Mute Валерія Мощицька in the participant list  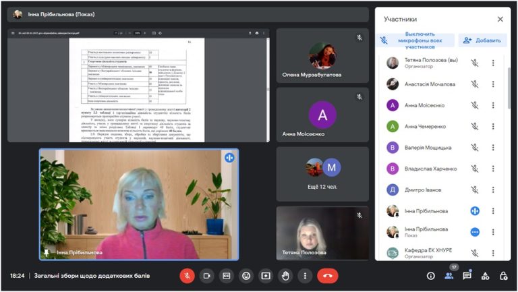475,148
